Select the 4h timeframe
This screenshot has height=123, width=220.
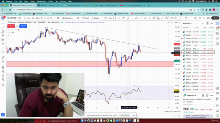(x=45, y=18)
